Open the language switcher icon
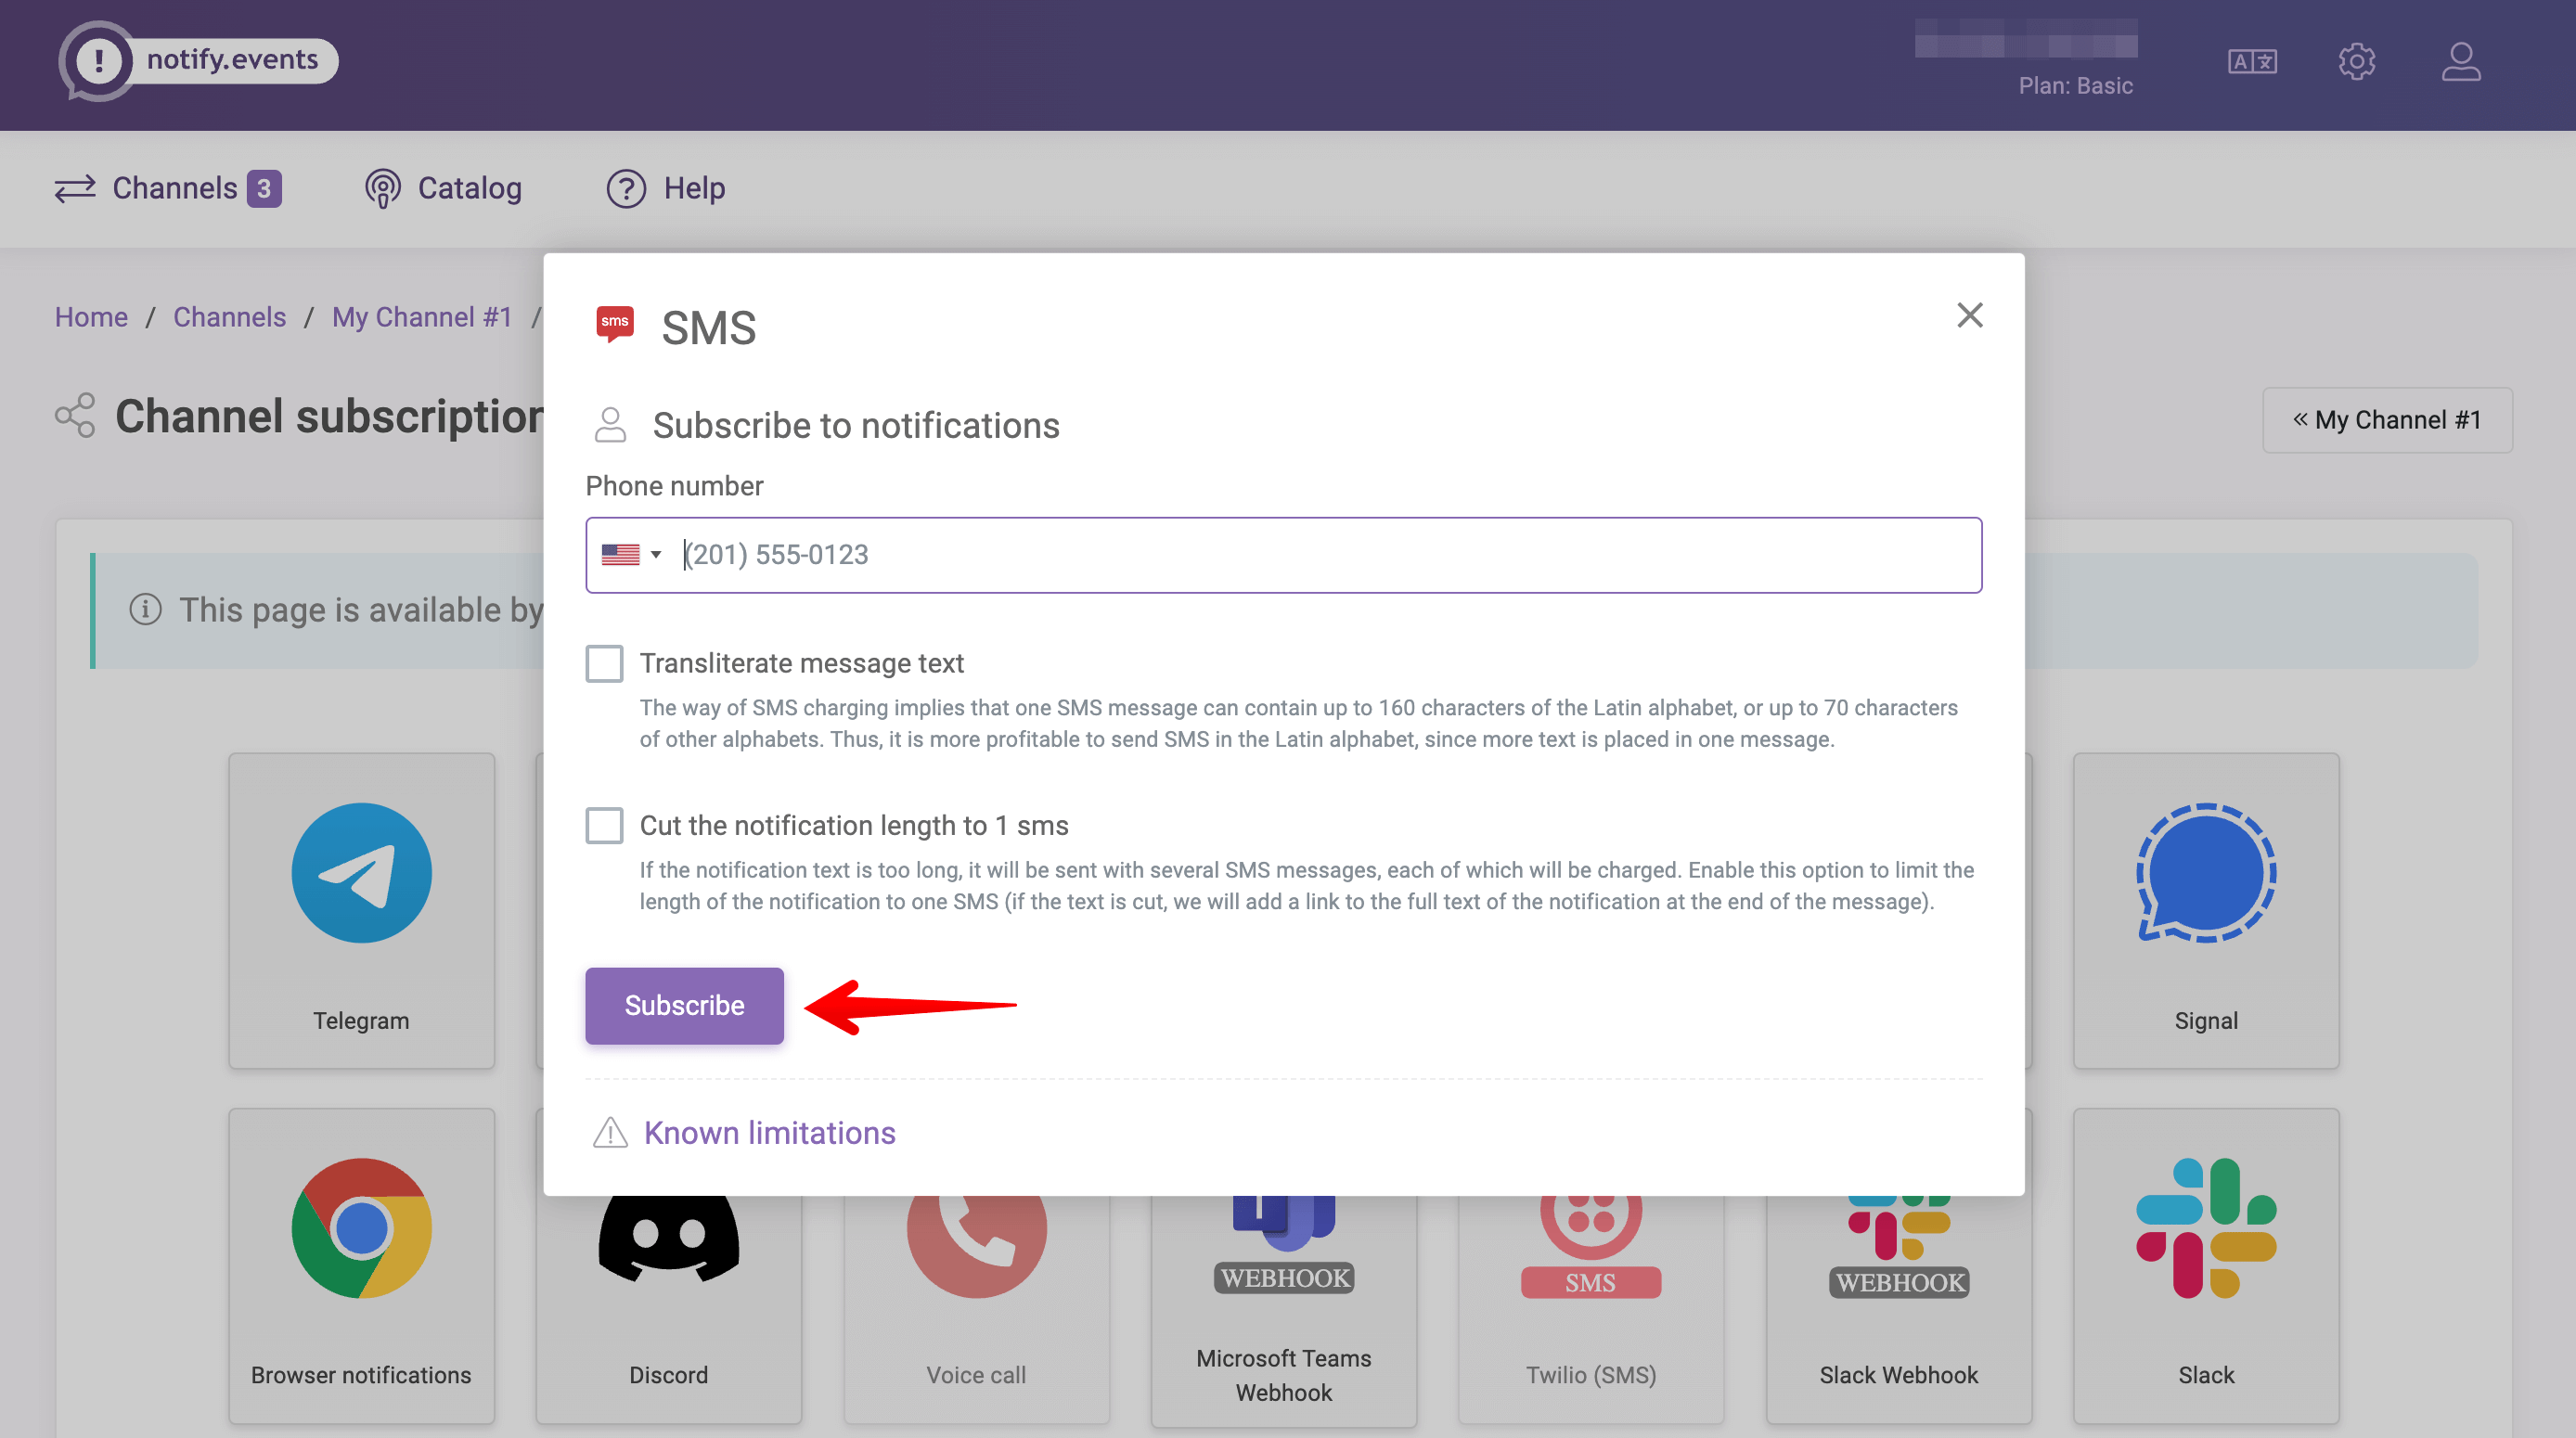The width and height of the screenshot is (2576, 1438). pyautogui.click(x=2252, y=62)
